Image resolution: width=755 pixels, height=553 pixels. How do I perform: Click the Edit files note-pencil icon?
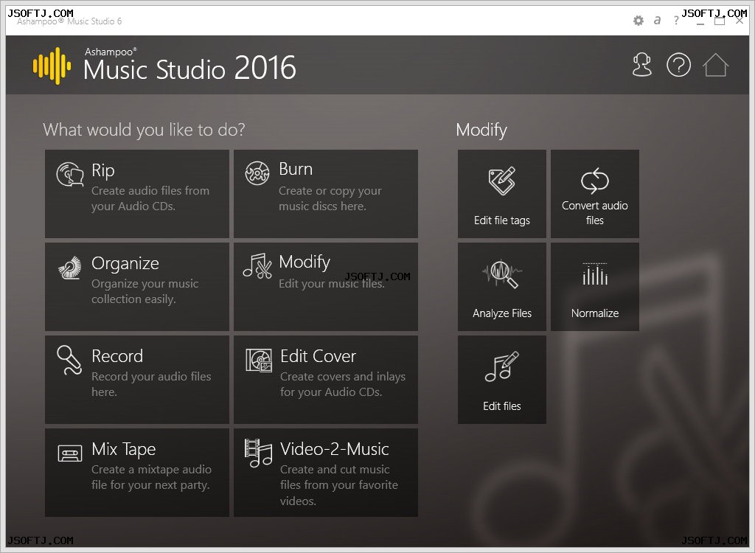pyautogui.click(x=501, y=366)
